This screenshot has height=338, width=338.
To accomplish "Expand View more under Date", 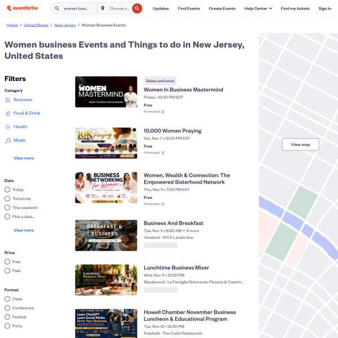I will coord(24,230).
